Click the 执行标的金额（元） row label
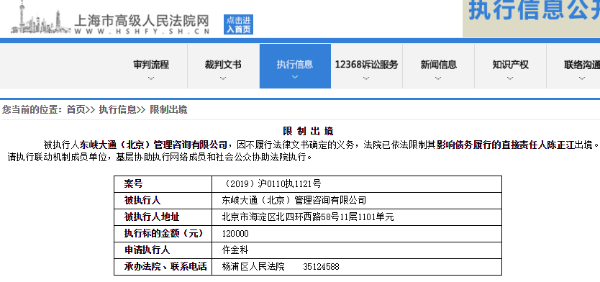This screenshot has height=282, width=600. pos(163,234)
